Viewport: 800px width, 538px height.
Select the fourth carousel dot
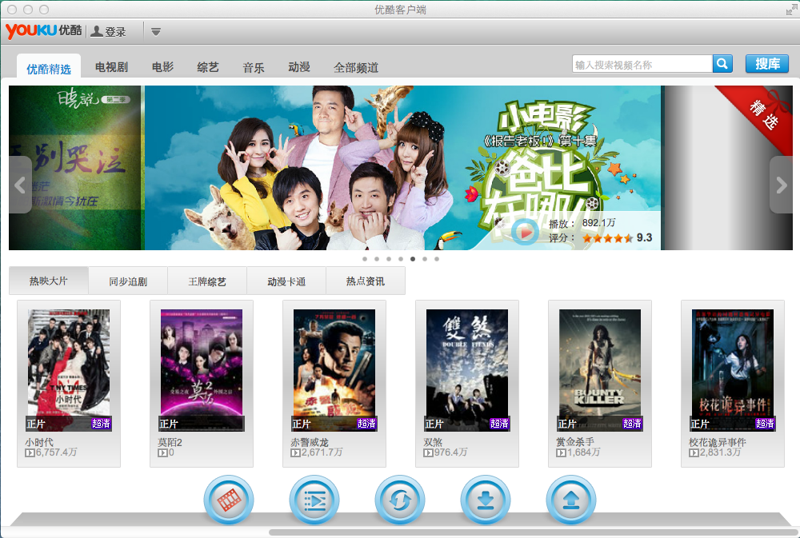pyautogui.click(x=401, y=259)
